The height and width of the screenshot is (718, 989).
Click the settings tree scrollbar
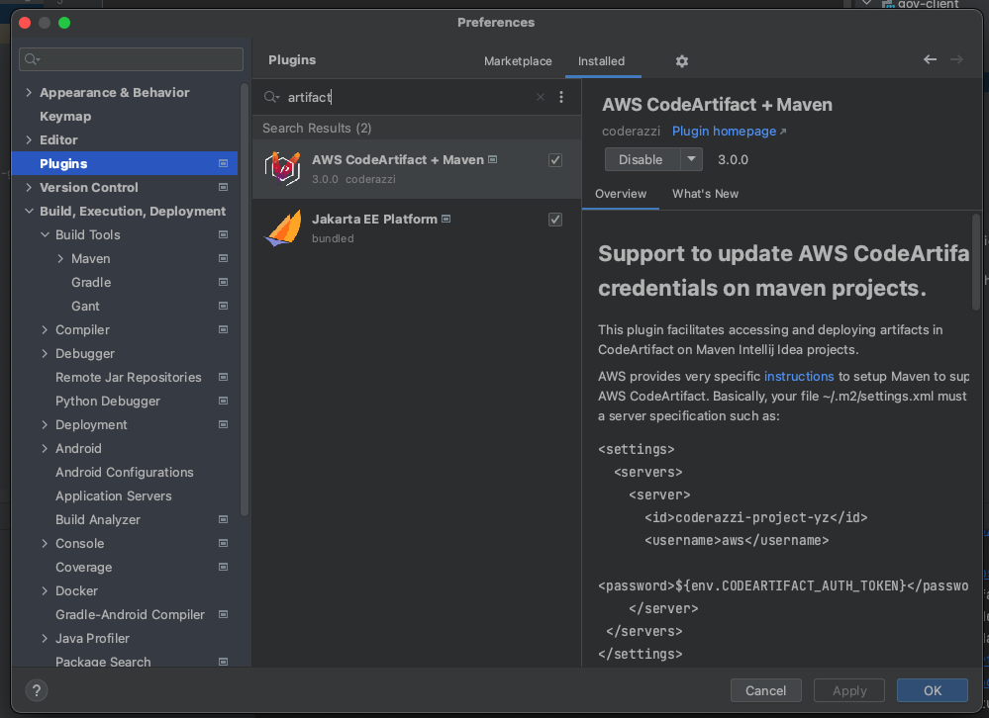click(245, 301)
